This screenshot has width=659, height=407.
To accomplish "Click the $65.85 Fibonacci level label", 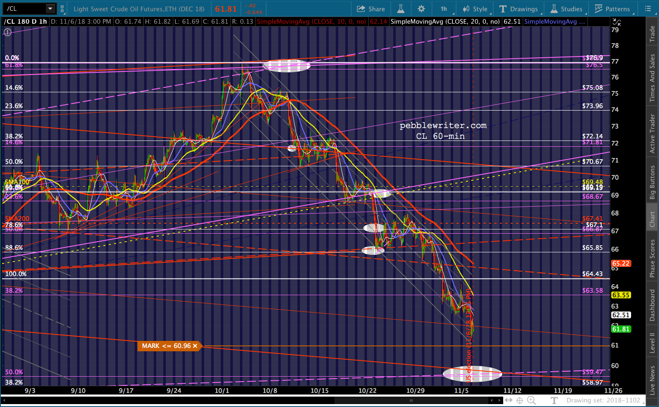I will [592, 248].
